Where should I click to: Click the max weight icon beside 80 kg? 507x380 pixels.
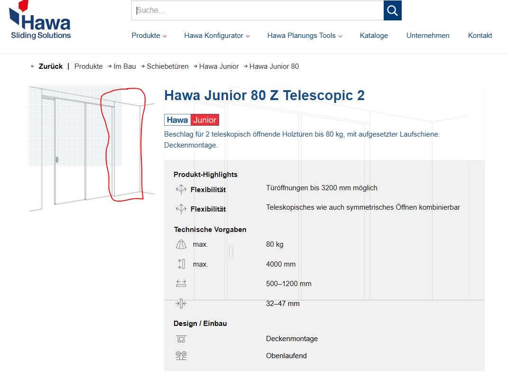click(x=181, y=244)
